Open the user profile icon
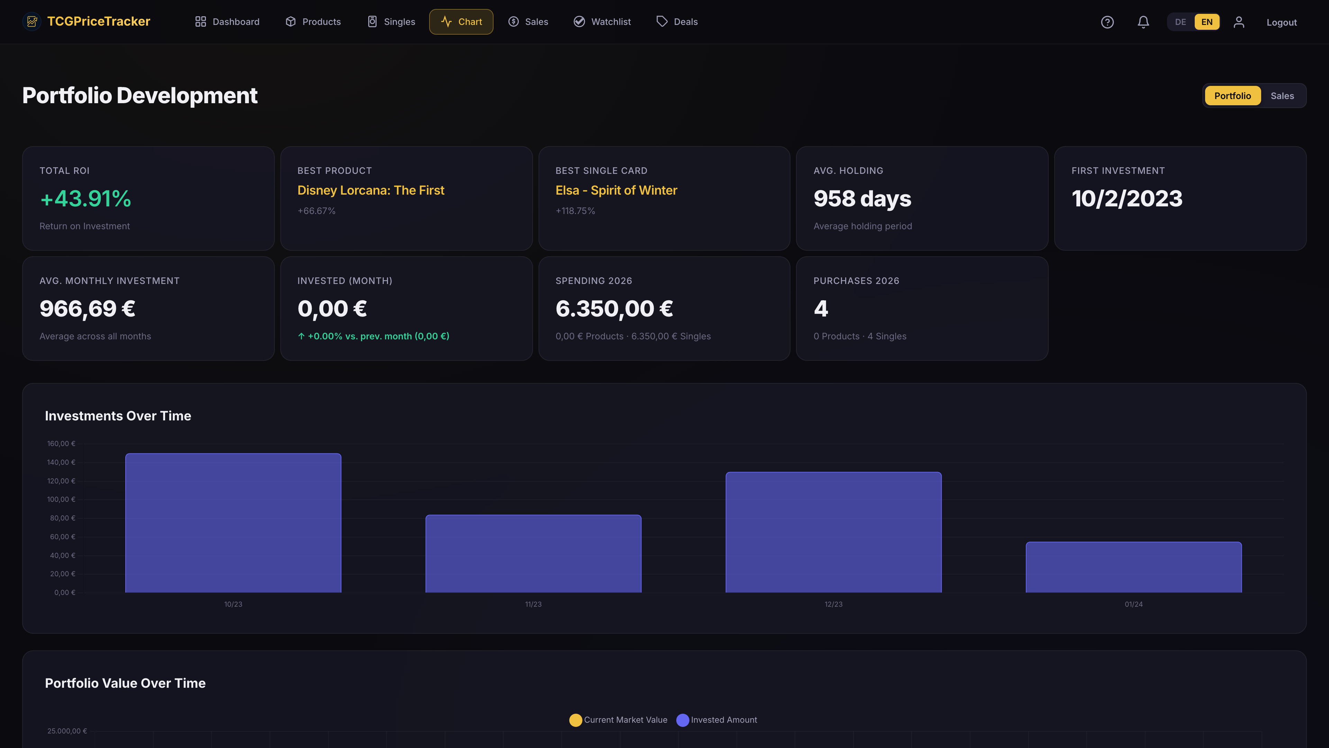 pos(1239,22)
